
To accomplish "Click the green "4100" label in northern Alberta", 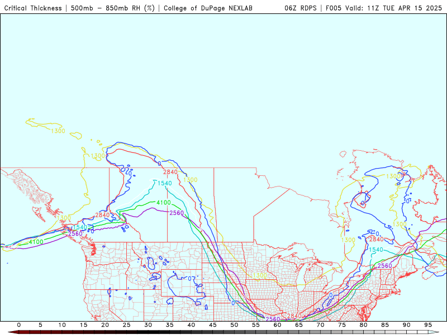I will pos(164,203).
